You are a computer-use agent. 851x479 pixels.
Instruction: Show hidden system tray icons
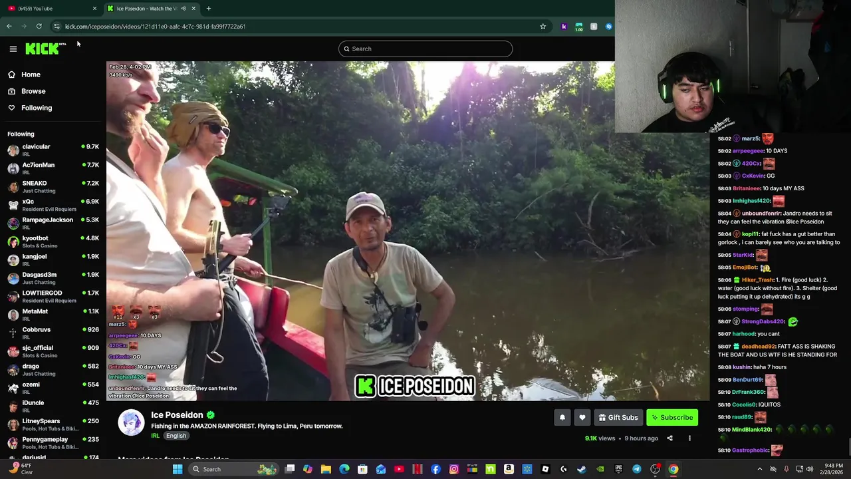point(760,469)
